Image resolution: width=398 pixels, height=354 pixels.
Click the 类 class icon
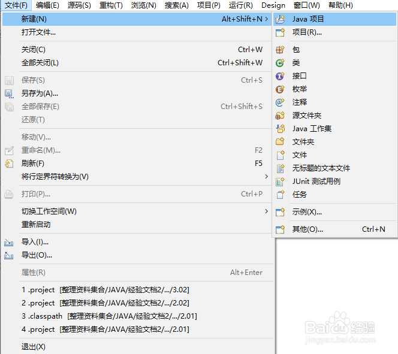(281, 63)
